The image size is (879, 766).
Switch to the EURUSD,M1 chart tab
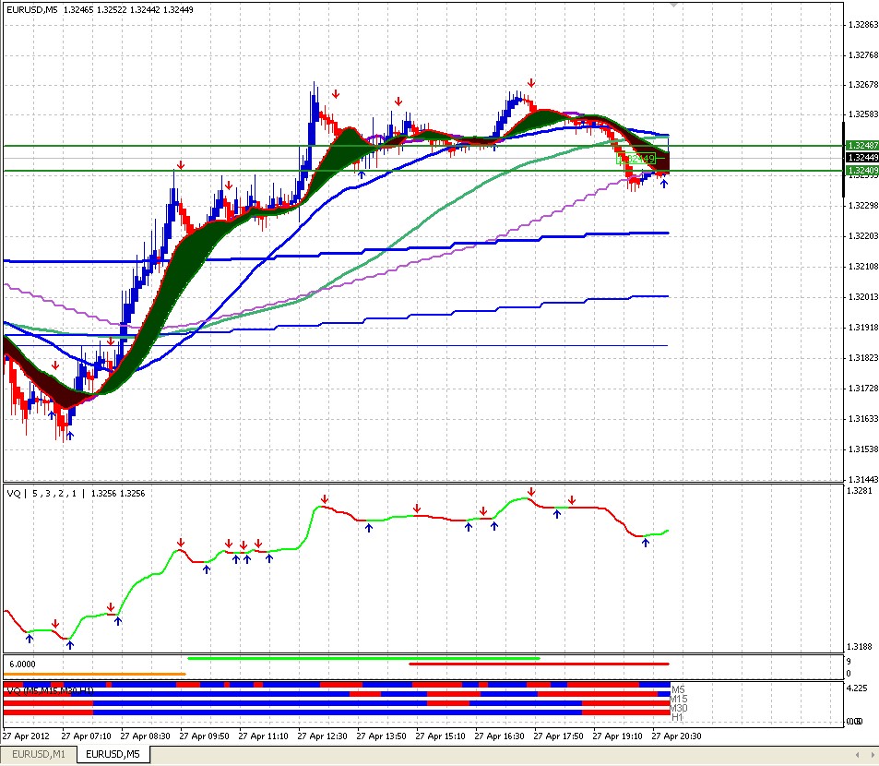[x=38, y=754]
